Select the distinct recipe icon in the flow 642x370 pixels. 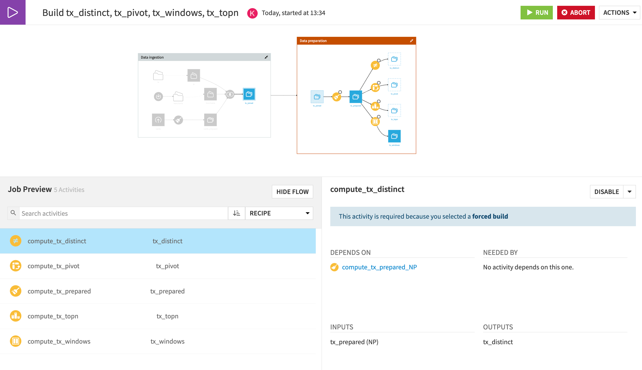pos(375,65)
